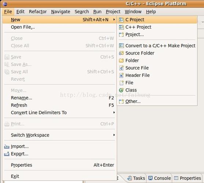Expand the New submenu arrow
204x183 pixels.
(114, 20)
